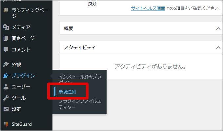Follow the サイトヘルス画面 link
223x131 pixels.
click(x=148, y=8)
